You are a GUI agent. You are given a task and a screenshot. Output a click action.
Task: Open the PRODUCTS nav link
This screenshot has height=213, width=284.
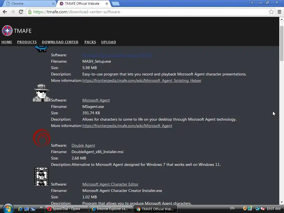coord(27,42)
